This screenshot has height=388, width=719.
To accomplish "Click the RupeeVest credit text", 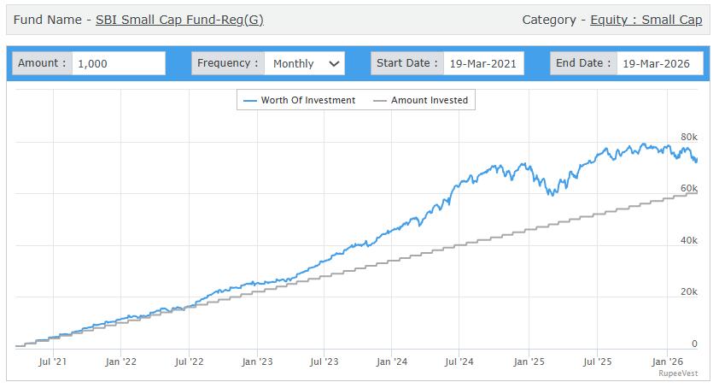I will tap(678, 373).
